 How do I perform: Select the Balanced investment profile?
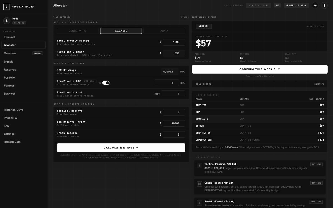[121, 31]
